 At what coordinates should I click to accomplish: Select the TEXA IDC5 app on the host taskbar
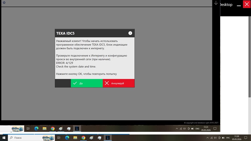[108, 138]
